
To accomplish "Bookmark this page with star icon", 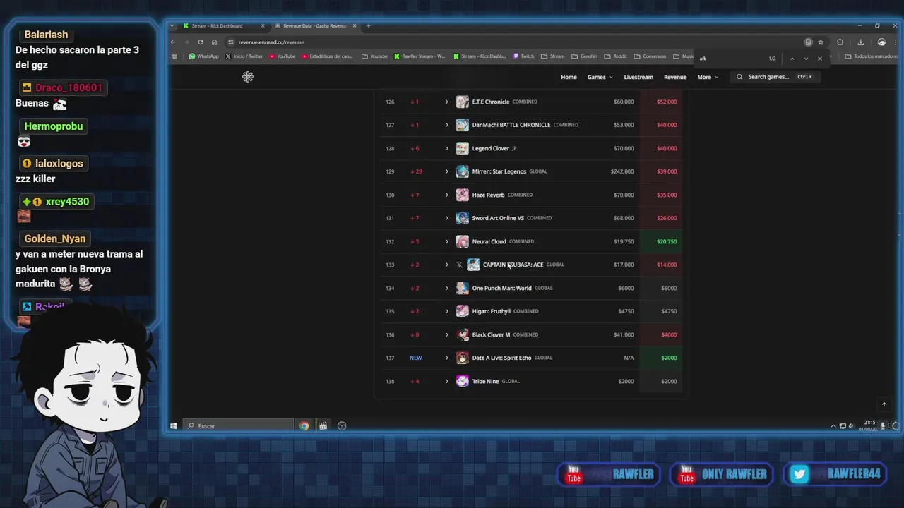I will click(x=821, y=42).
